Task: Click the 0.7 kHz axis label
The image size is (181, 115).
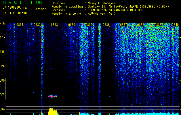Action: tap(2, 95)
